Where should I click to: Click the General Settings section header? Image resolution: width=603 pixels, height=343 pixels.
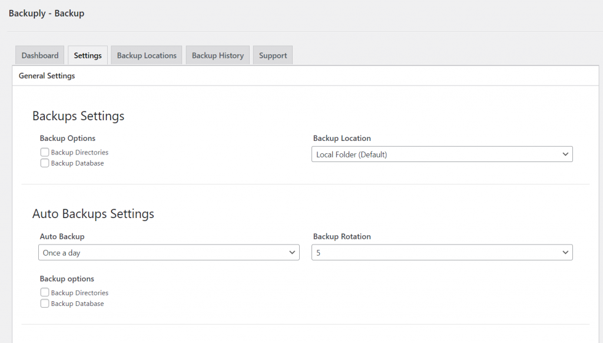pos(47,75)
